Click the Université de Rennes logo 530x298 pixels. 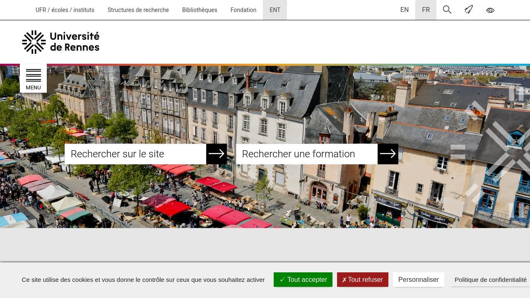60,42
